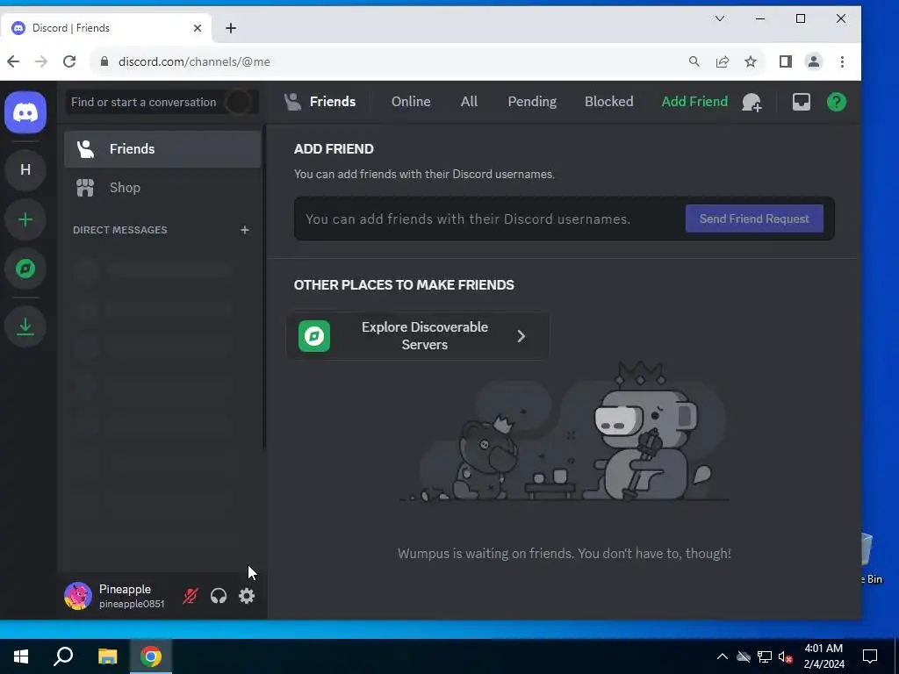Open the green Help icon
Screen dimensions: 899x674
[x=837, y=102]
